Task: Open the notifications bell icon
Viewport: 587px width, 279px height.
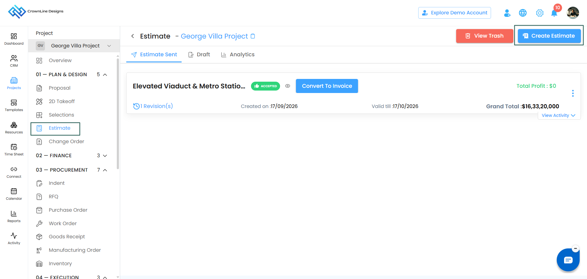Action: [x=554, y=13]
